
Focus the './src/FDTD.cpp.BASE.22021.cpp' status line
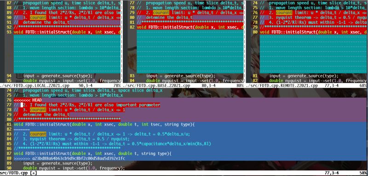(x=184, y=86)
